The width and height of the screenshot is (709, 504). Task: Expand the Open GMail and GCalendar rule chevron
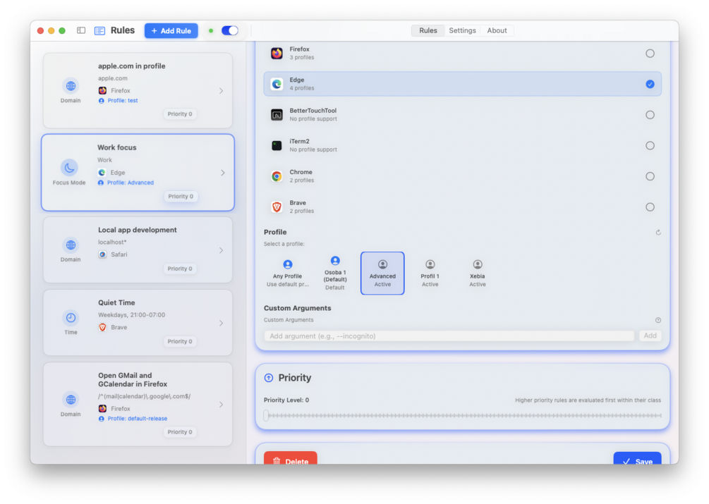221,405
